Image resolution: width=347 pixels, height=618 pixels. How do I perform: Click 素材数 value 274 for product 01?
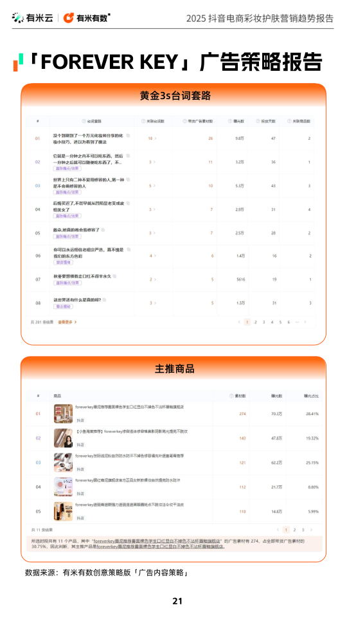[242, 413]
